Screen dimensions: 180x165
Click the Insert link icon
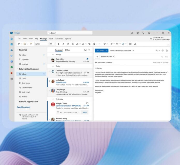pyautogui.click(x=117, y=44)
